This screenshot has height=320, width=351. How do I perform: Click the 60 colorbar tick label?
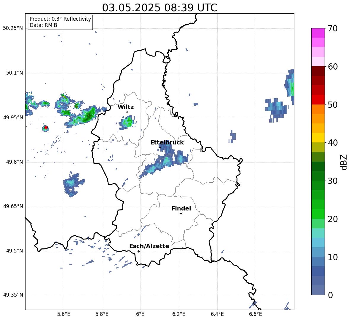tap(332, 67)
